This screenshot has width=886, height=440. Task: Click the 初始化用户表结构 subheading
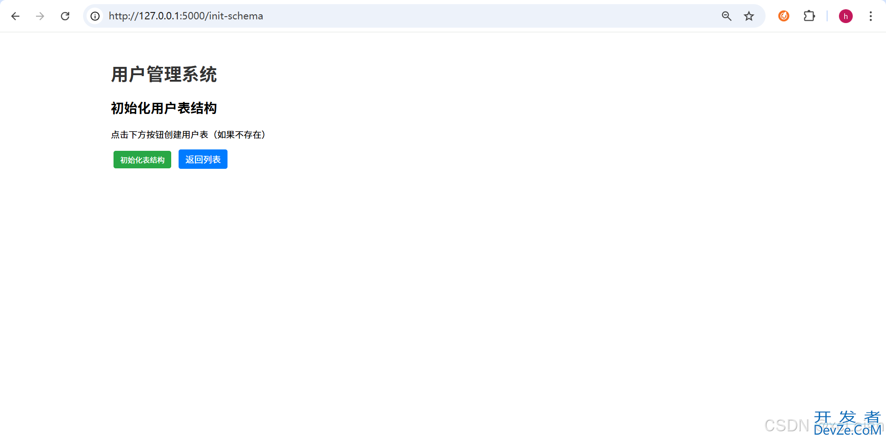coord(164,108)
